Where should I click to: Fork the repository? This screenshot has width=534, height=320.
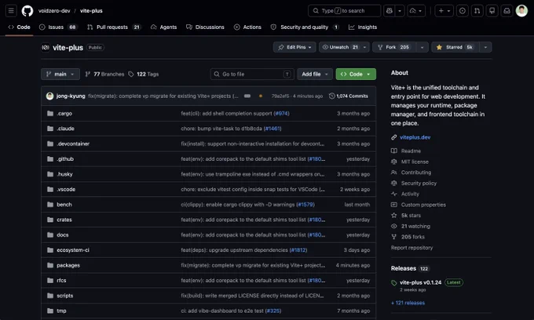click(394, 47)
